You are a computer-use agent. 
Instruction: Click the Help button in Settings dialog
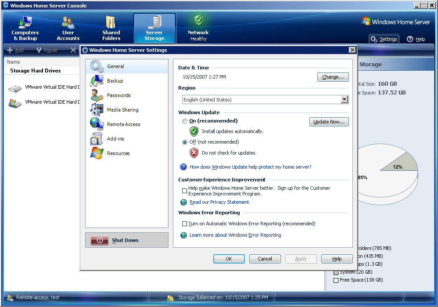337,259
